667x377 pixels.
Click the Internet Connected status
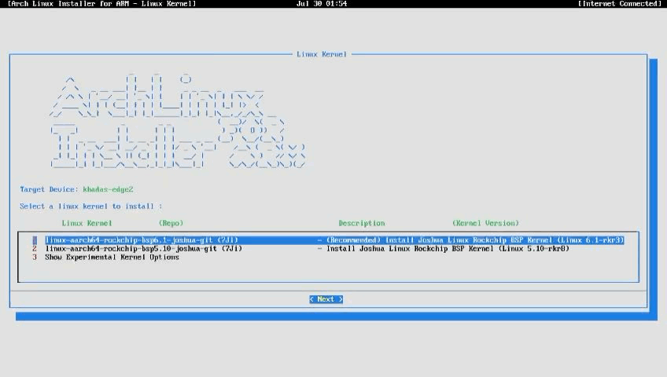(619, 4)
